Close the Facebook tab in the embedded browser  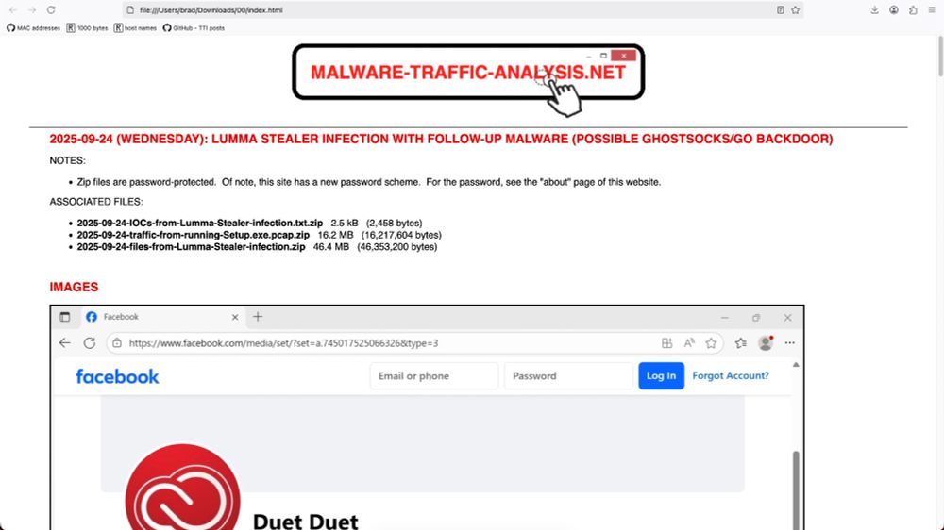pos(235,317)
